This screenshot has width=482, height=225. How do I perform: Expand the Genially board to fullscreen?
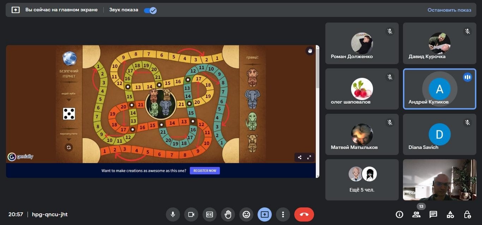point(309,157)
